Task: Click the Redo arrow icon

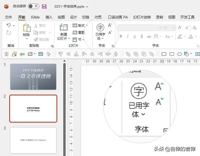Action: 8,33
